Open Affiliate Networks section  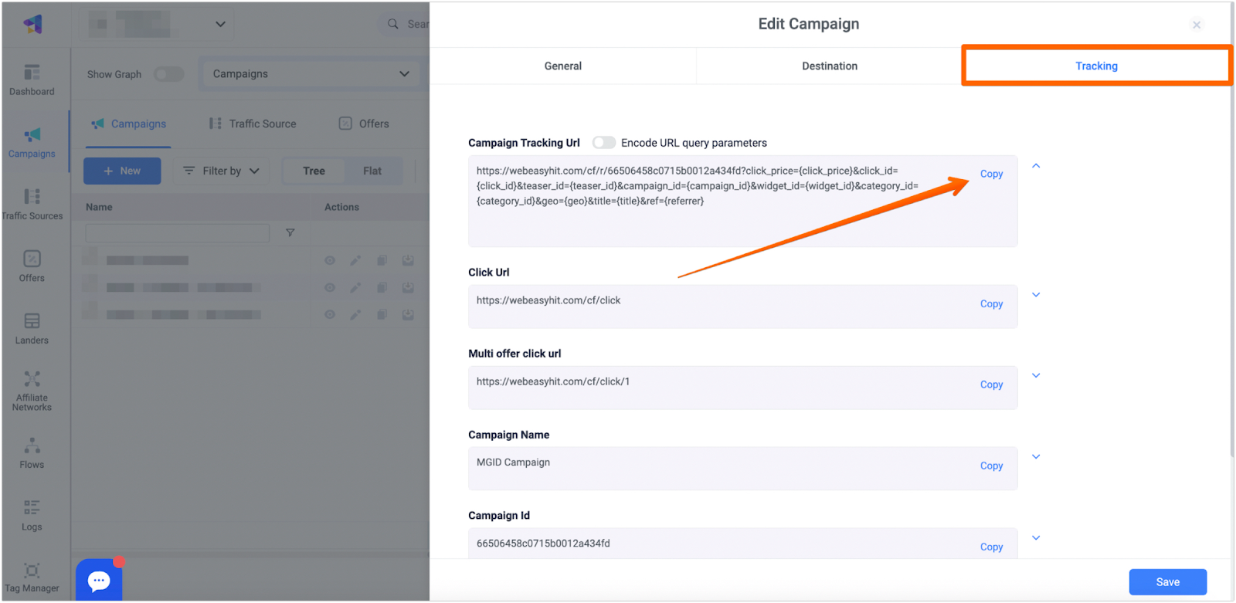pos(32,390)
